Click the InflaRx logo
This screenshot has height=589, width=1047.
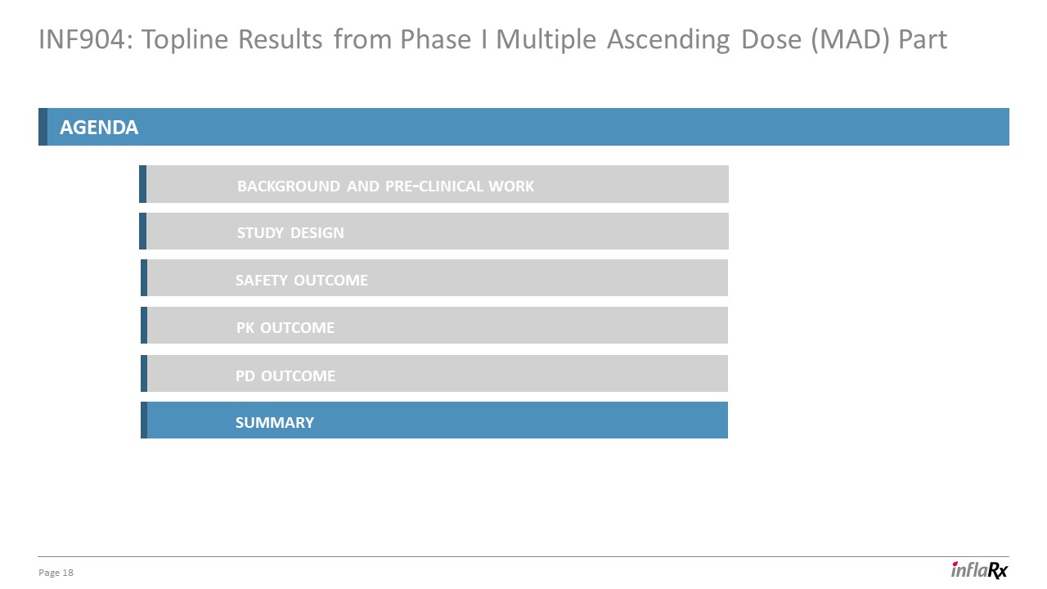(979, 570)
